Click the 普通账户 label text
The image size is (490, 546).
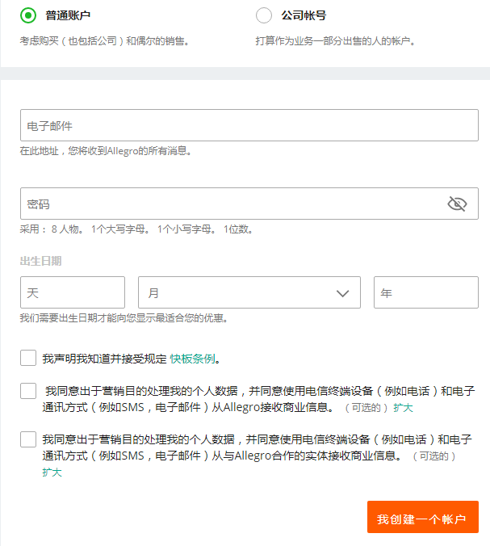68,15
